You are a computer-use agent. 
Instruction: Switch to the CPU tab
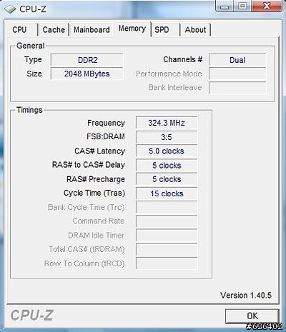coord(23,30)
